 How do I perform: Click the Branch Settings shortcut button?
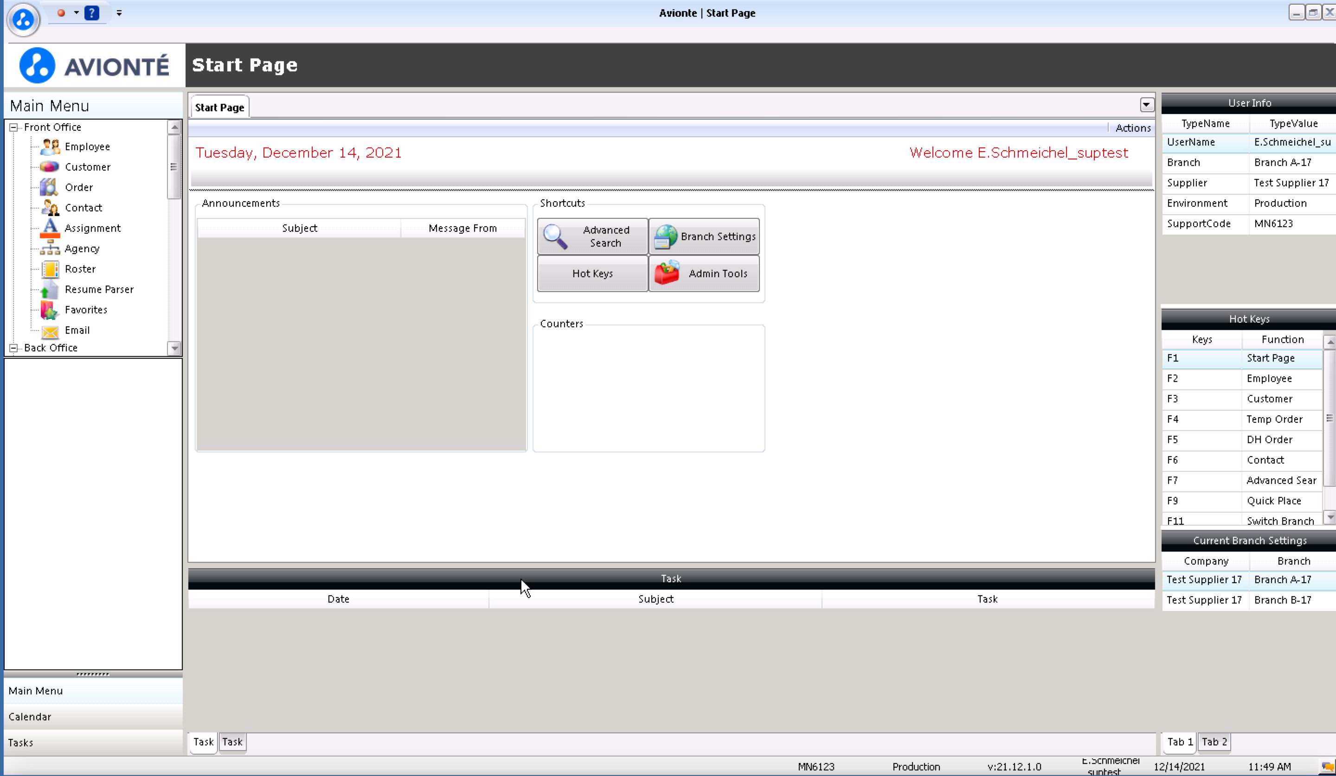(x=704, y=236)
